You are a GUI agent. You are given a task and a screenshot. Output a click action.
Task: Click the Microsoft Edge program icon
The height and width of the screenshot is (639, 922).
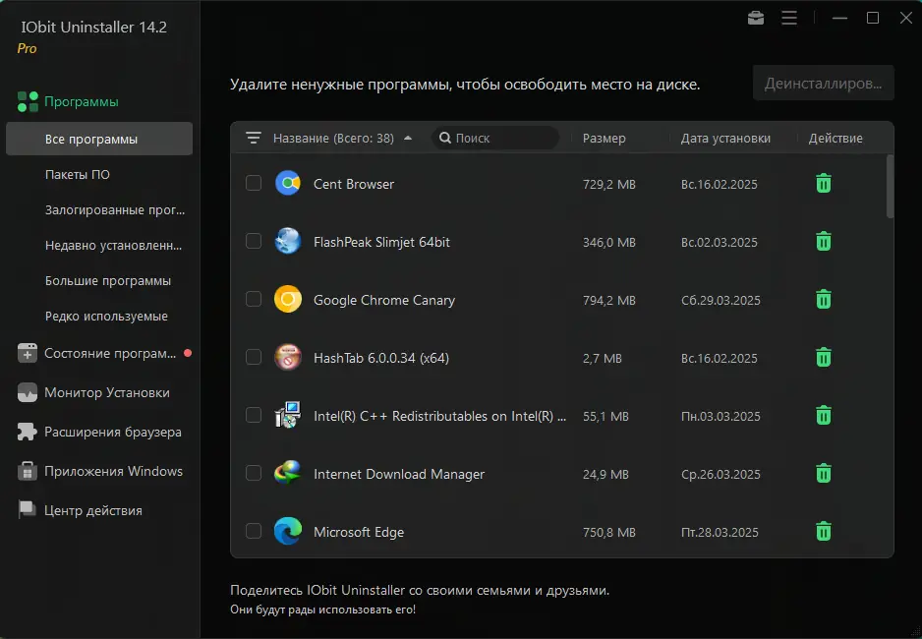(287, 532)
